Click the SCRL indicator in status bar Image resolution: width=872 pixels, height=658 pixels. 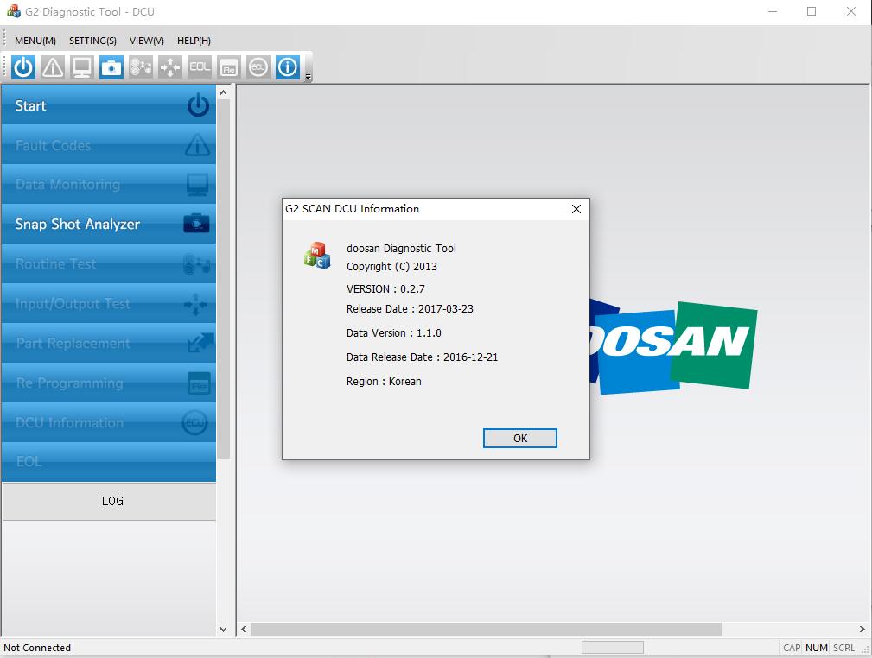tap(843, 648)
